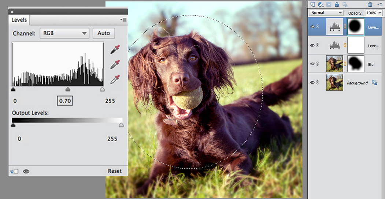Click the delete layer trash icon
385x199 pixels.
370,4
